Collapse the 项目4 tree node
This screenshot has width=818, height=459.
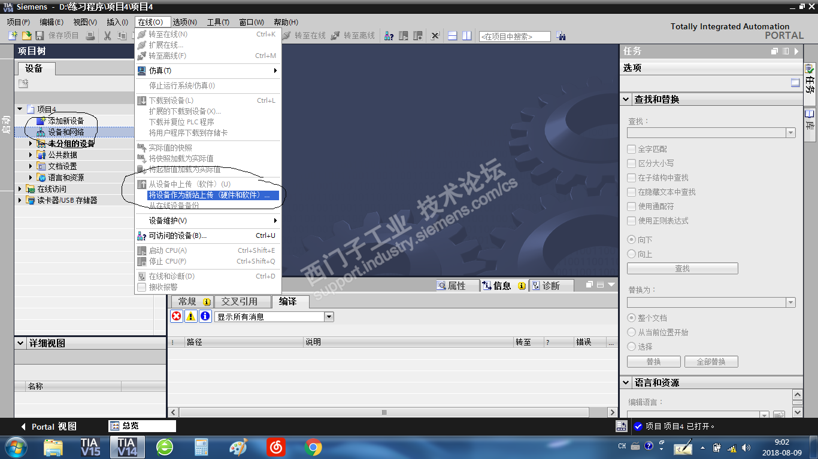[20, 109]
